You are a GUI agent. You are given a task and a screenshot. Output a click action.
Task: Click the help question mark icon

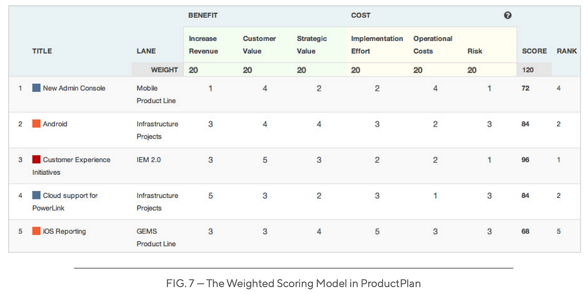pyautogui.click(x=508, y=16)
